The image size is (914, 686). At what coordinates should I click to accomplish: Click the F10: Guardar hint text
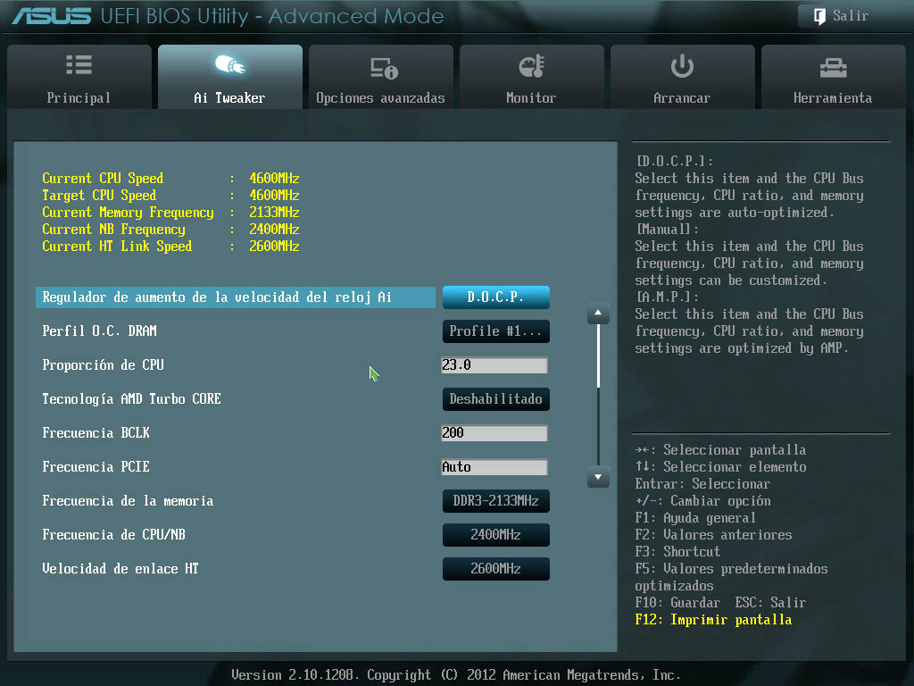click(678, 603)
